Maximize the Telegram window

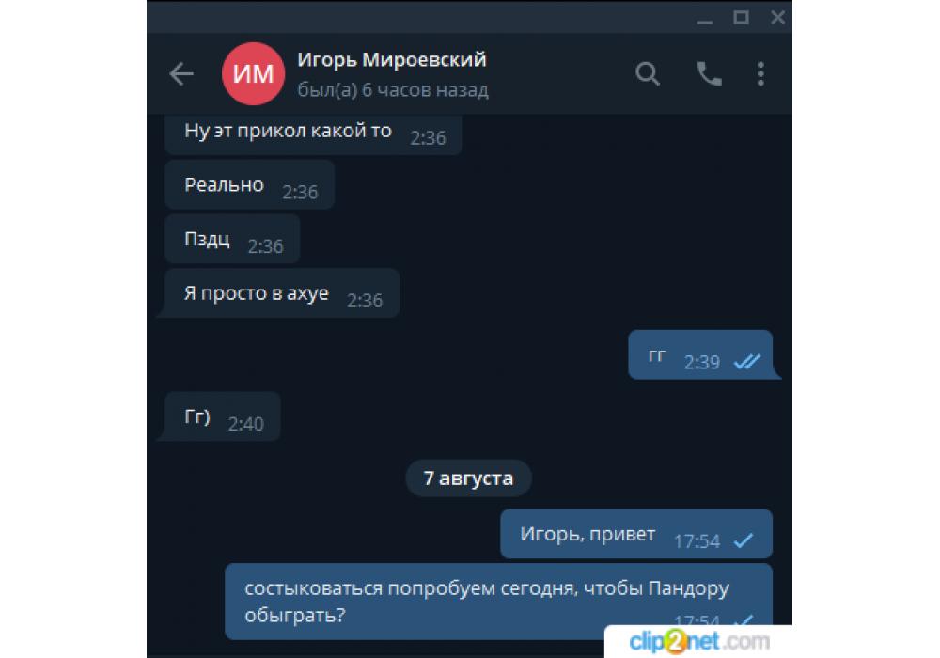(741, 17)
